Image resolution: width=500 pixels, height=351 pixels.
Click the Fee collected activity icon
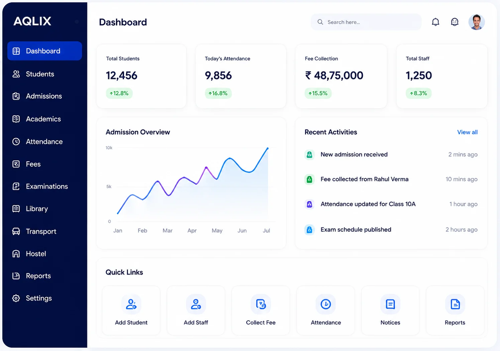pyautogui.click(x=309, y=179)
